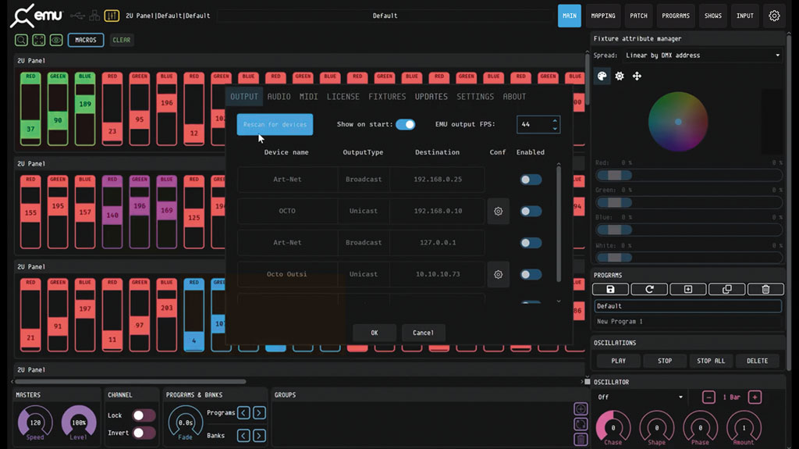The width and height of the screenshot is (799, 449).
Task: Select the move arrows position icon
Action: [x=637, y=76]
